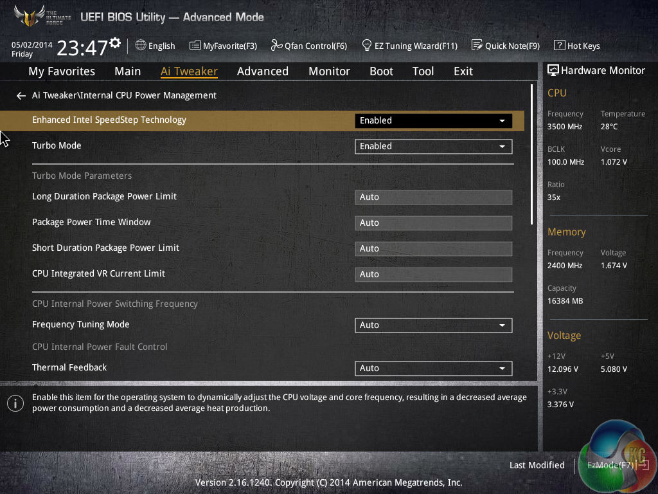The image size is (658, 494).
Task: Expand the Turbo Mode dropdown
Action: click(433, 146)
